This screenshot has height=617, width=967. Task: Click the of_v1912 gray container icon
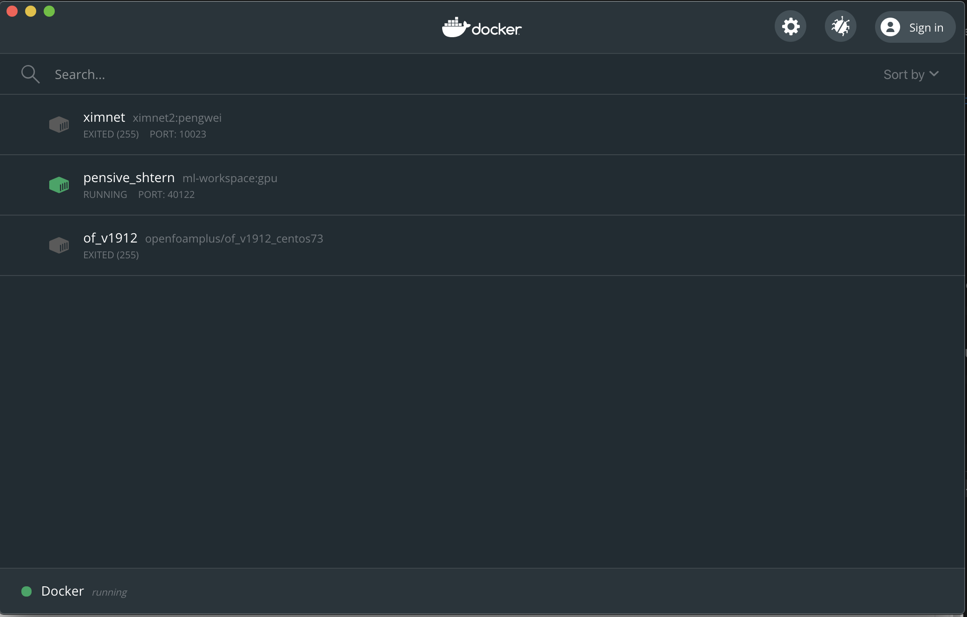click(59, 245)
